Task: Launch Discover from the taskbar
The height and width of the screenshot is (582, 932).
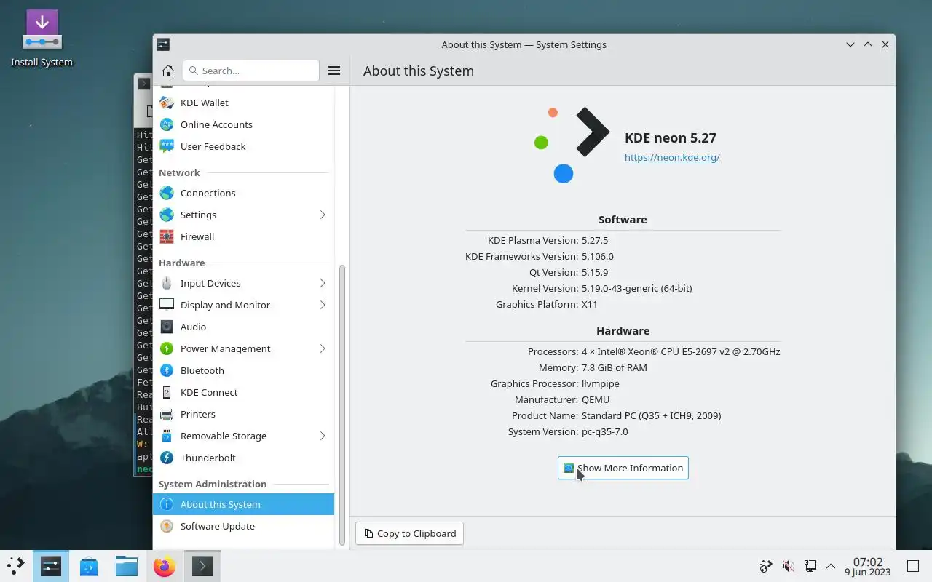Action: click(x=89, y=565)
